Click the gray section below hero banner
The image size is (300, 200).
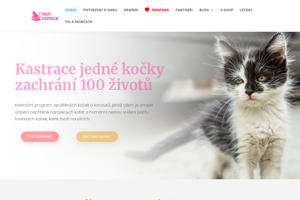click(x=150, y=189)
